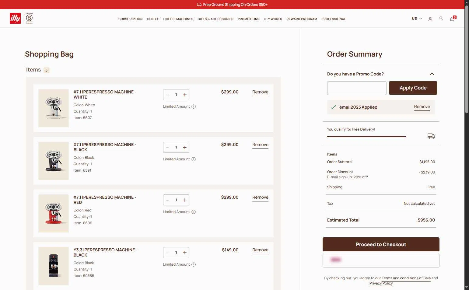
Task: Open the Y3.3 Black machine thumbnail
Action: tap(54, 266)
